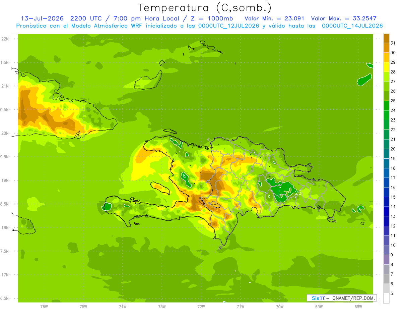Click the colorbar label "22"

pyautogui.click(x=393, y=129)
